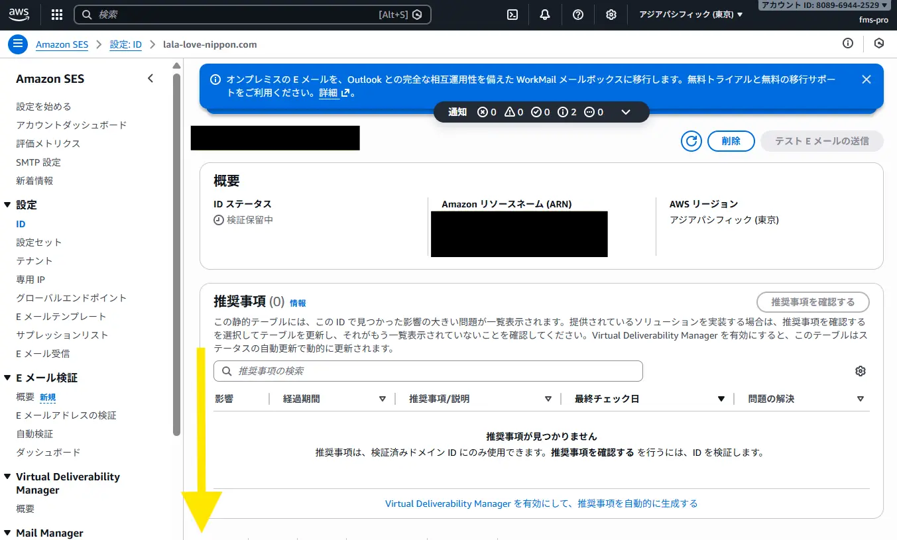Open recommendations table preferences gear

point(861,371)
